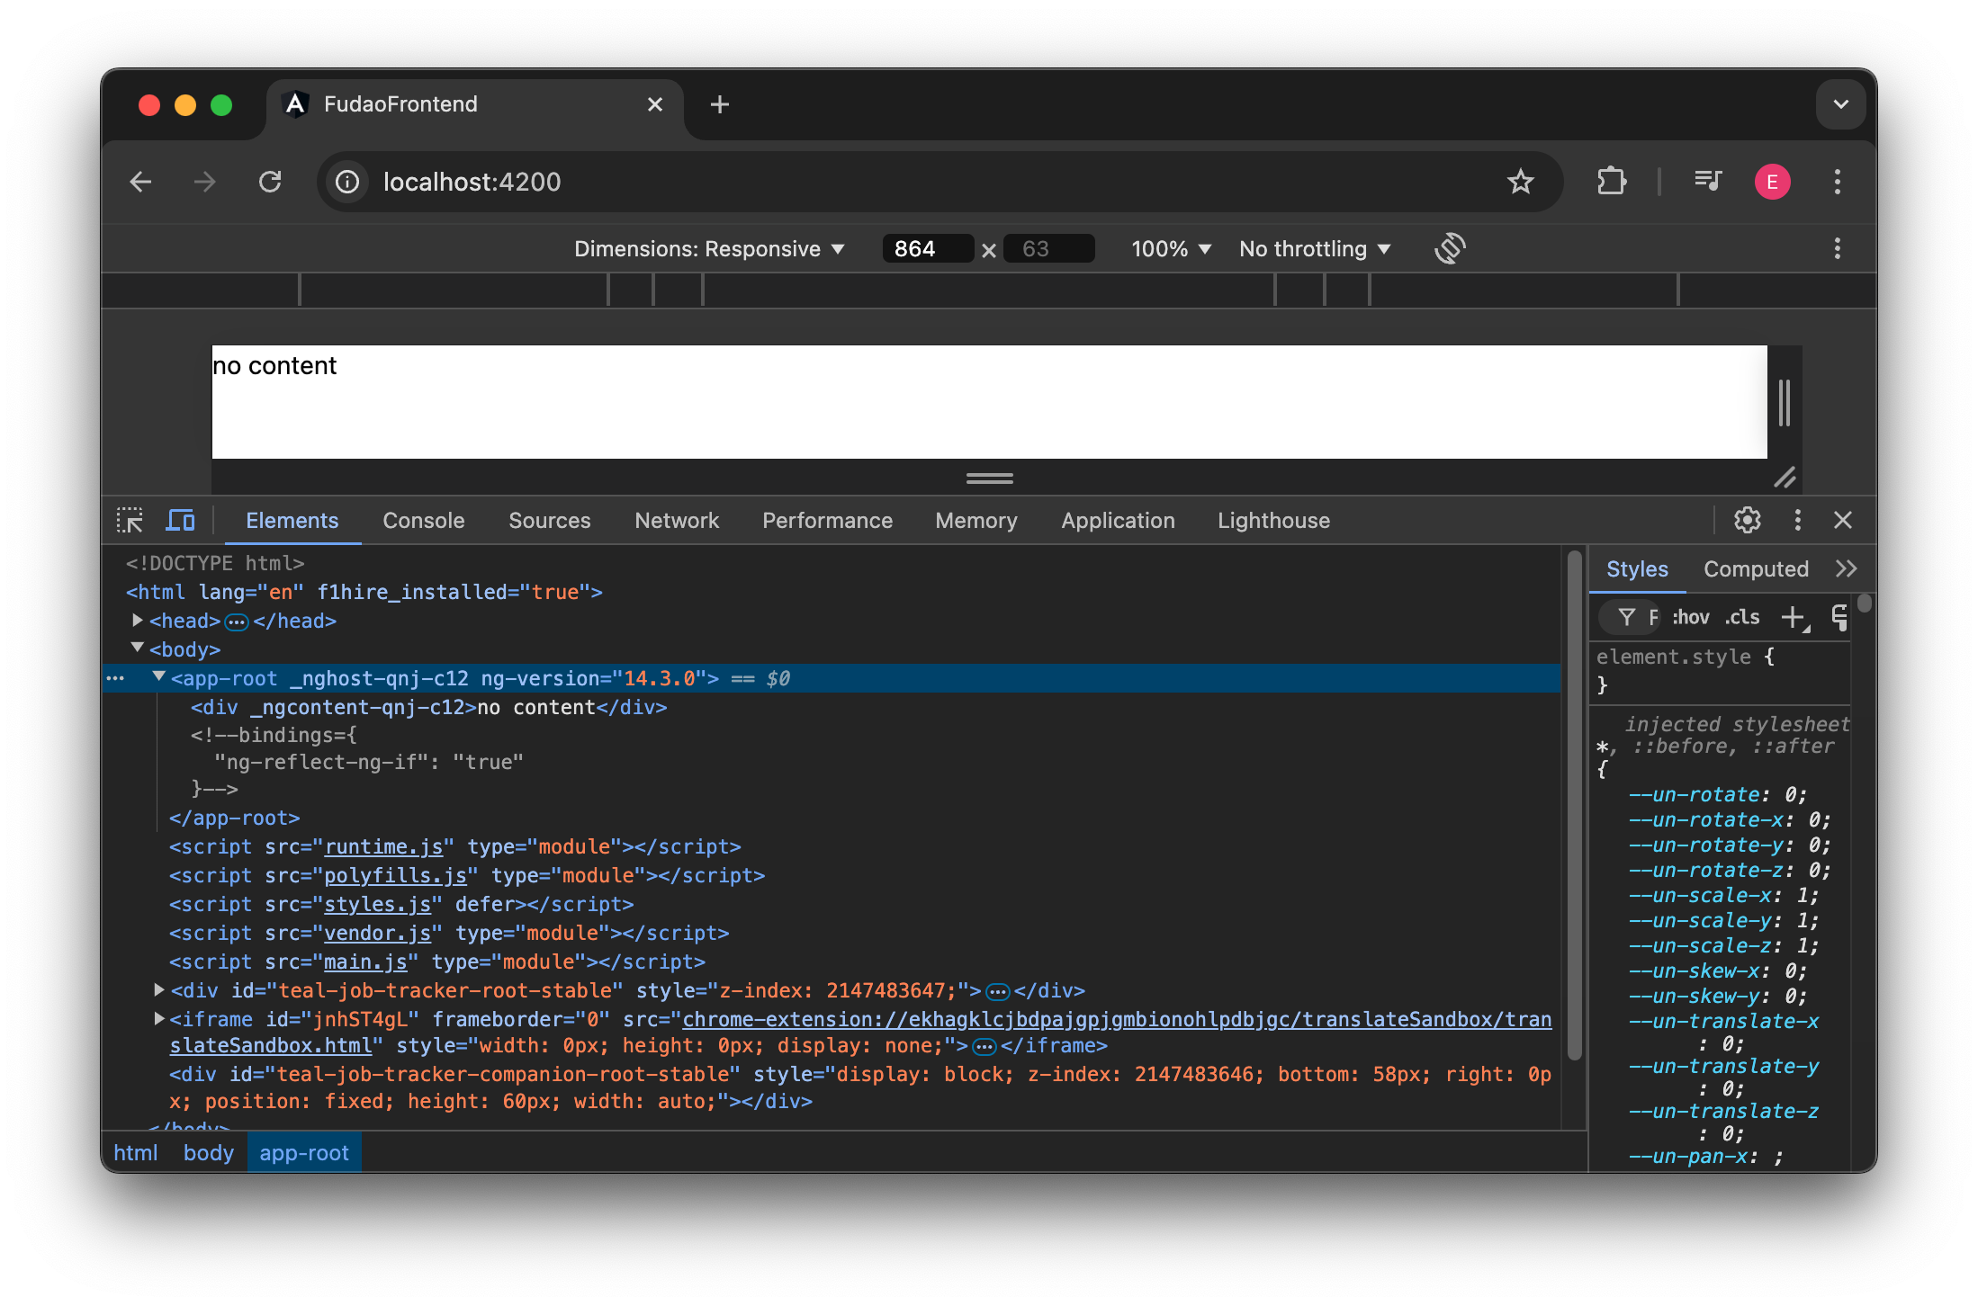Screen dimensions: 1978x1306
Task: Reload the localhost:4200 page
Action: 270,182
